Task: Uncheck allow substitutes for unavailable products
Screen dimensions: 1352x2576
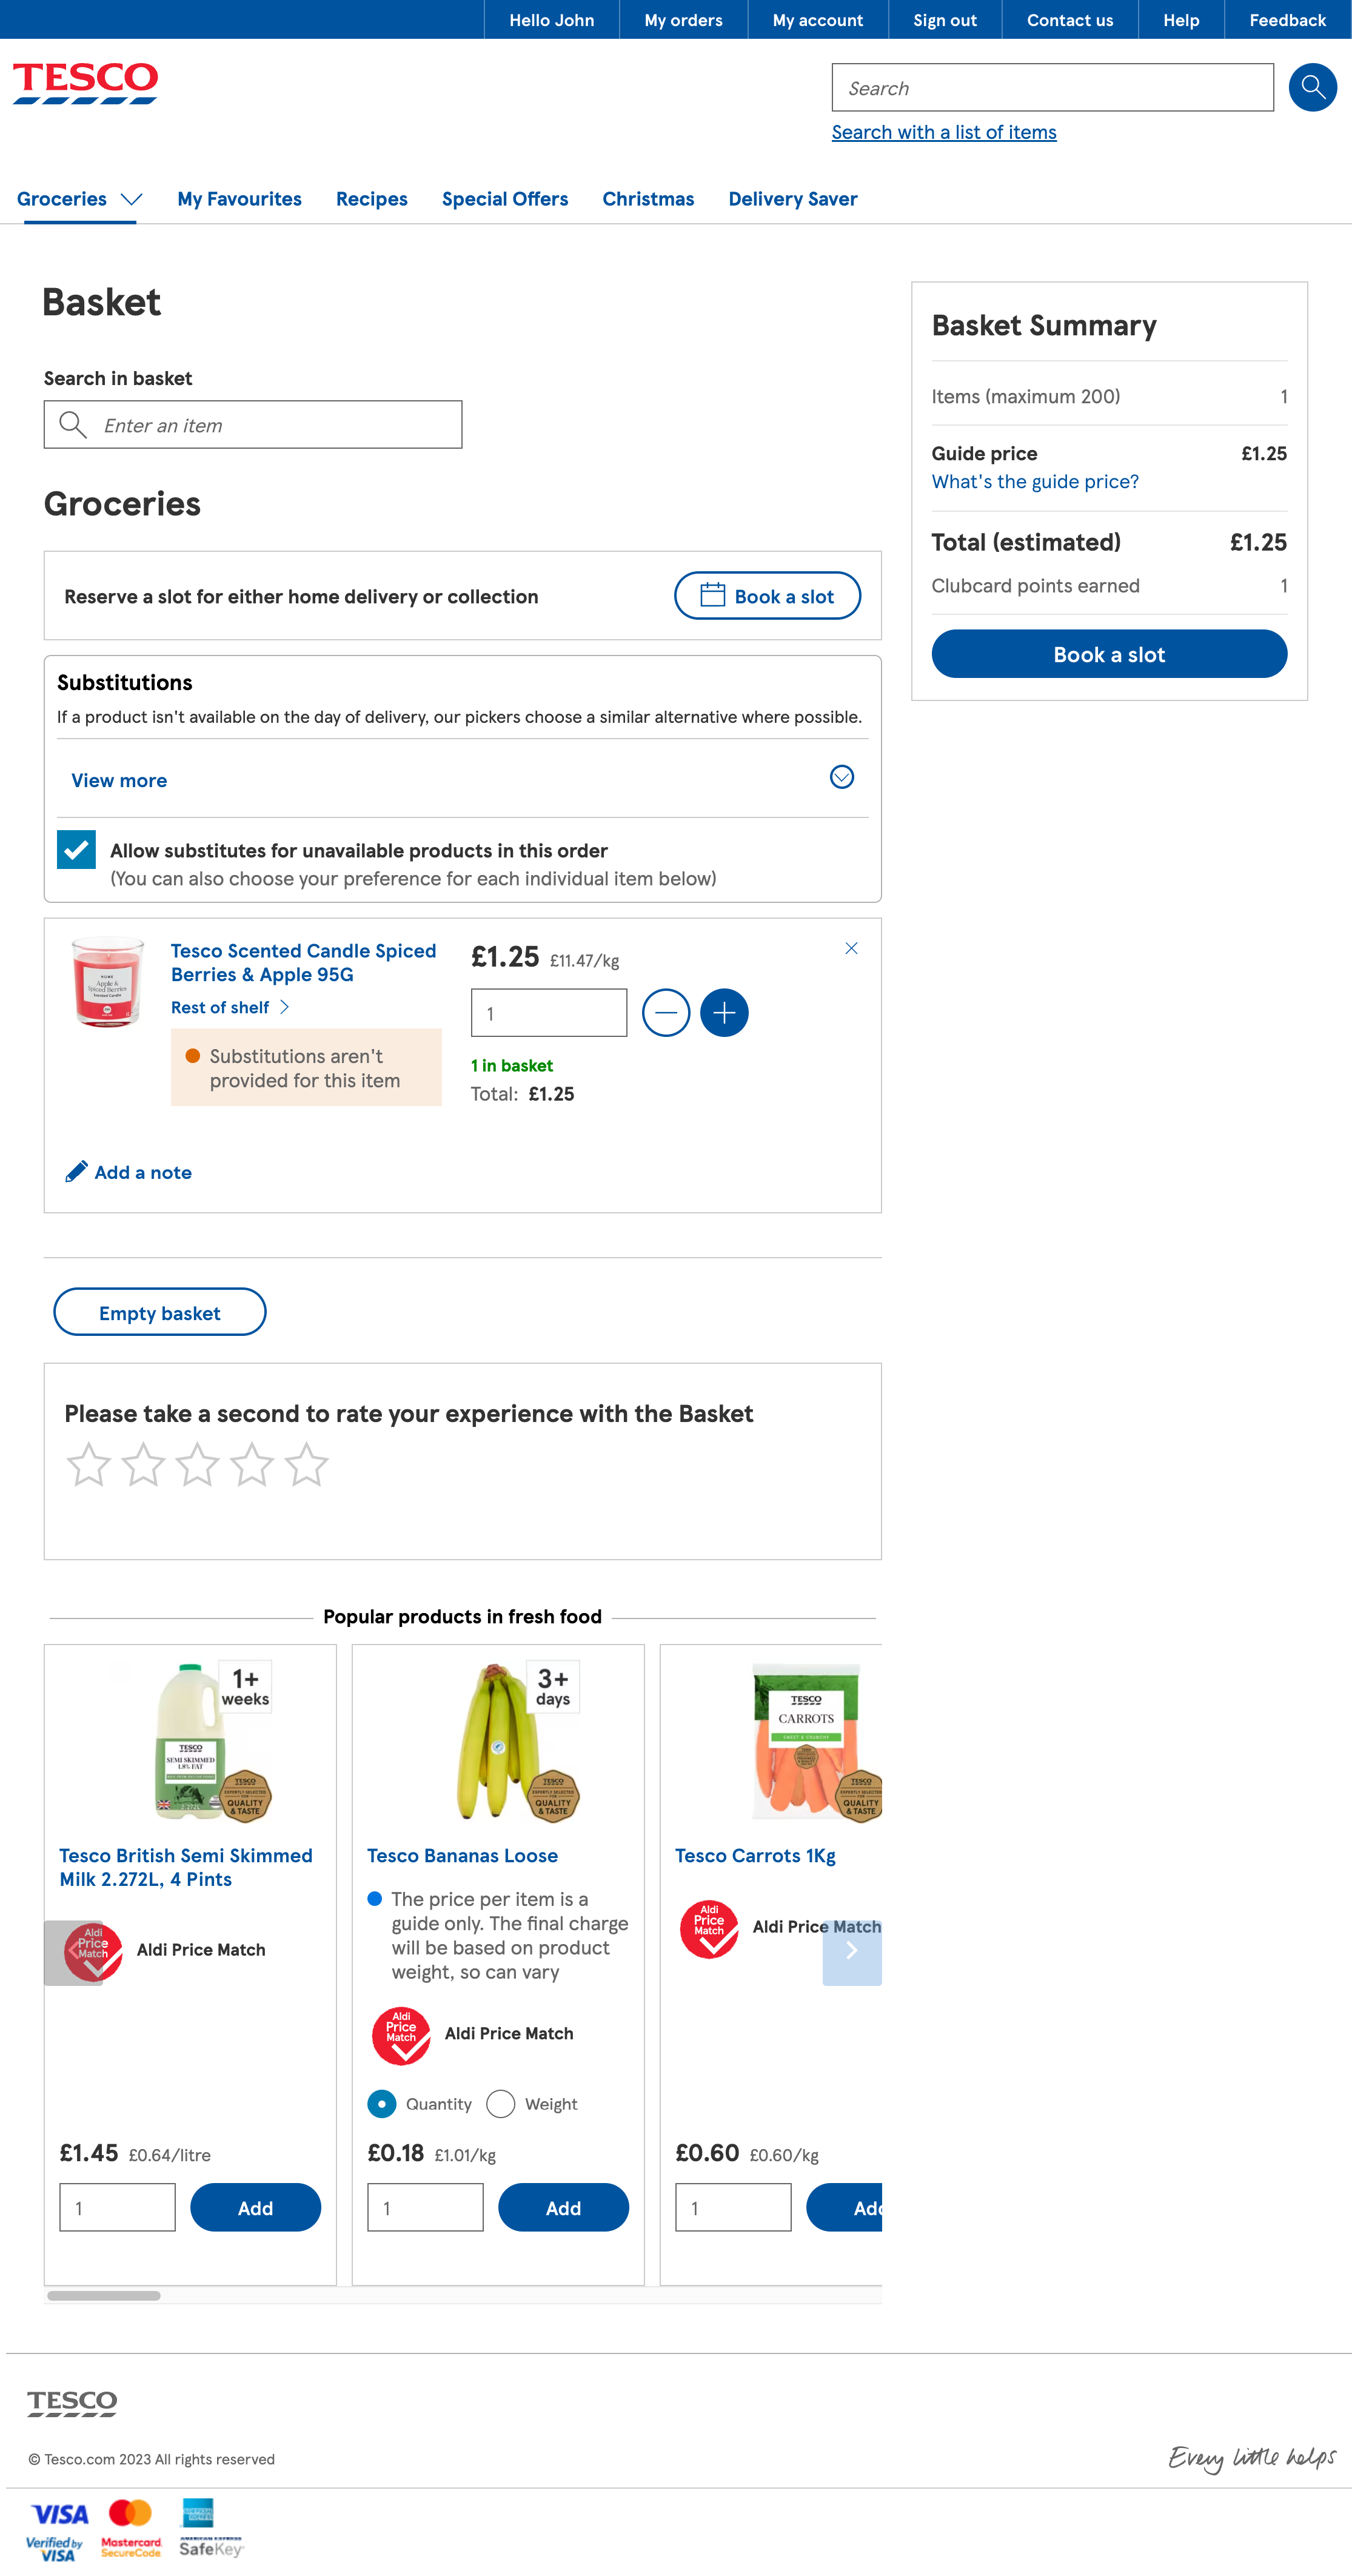Action: [76, 850]
